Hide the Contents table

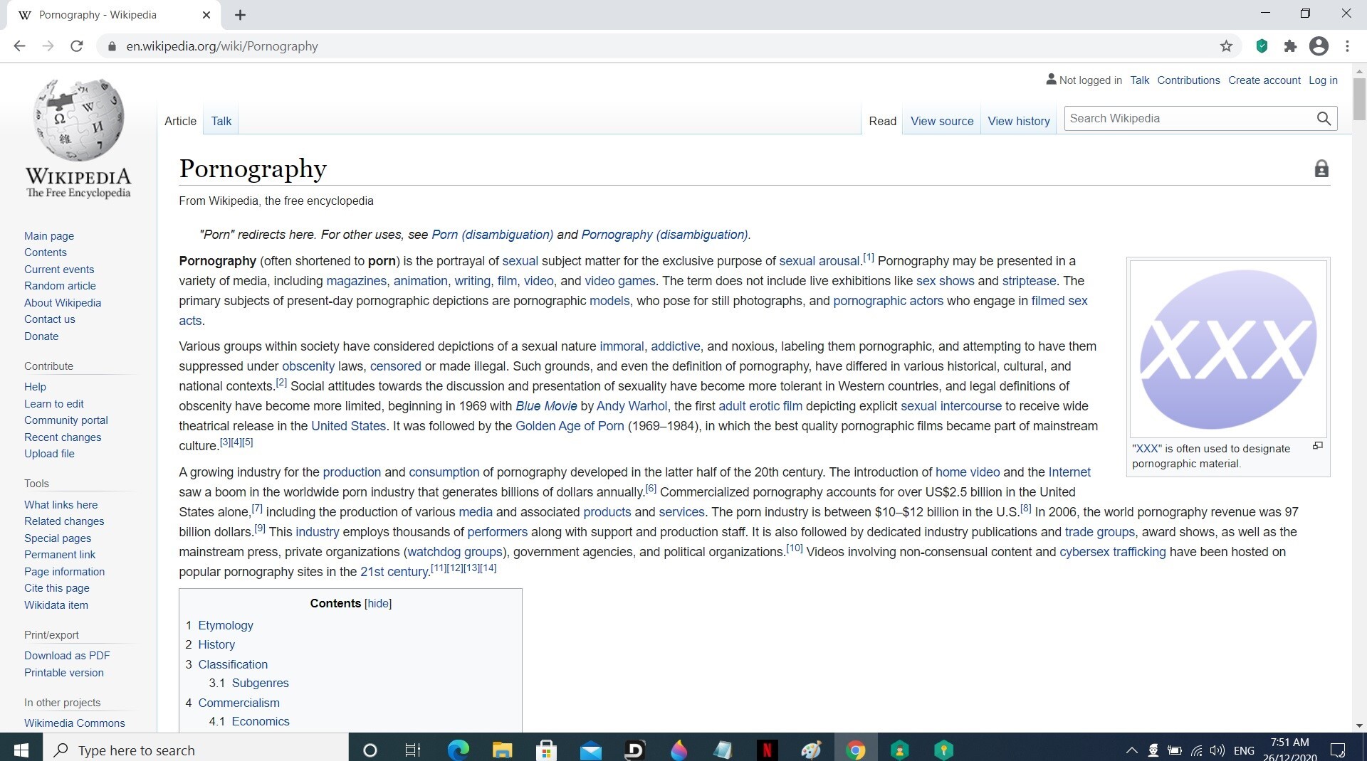pyautogui.click(x=378, y=603)
